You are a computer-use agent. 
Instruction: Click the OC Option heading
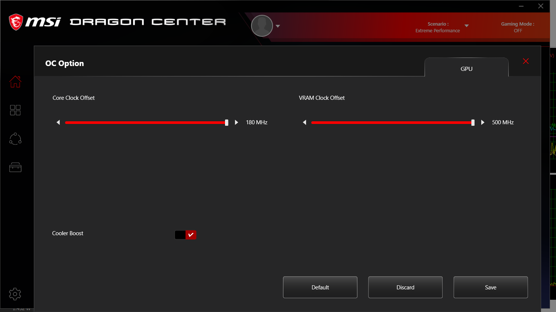tap(65, 63)
